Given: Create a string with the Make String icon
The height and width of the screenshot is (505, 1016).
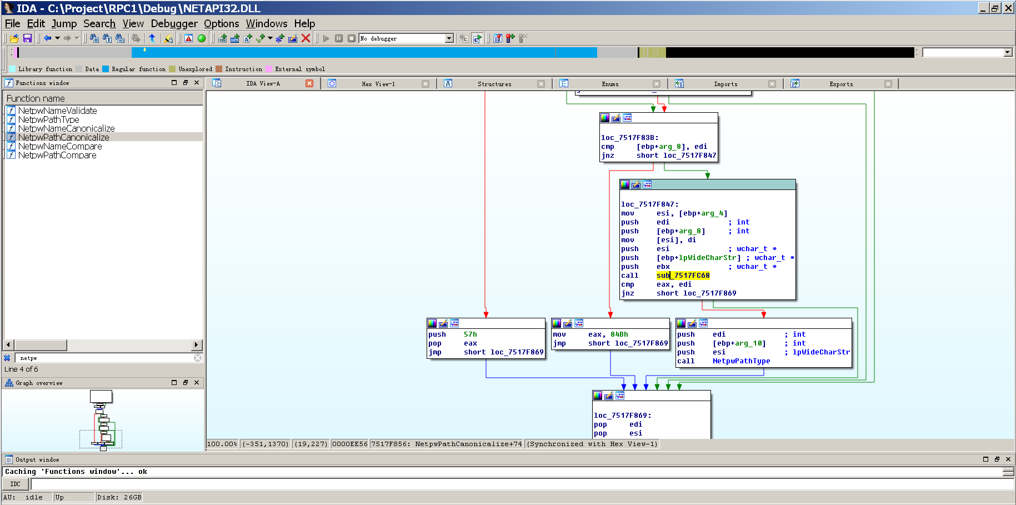Looking at the screenshot, I should point(259,38).
